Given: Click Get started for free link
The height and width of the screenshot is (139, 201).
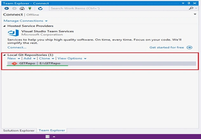Looking at the screenshot, I should [167, 47].
